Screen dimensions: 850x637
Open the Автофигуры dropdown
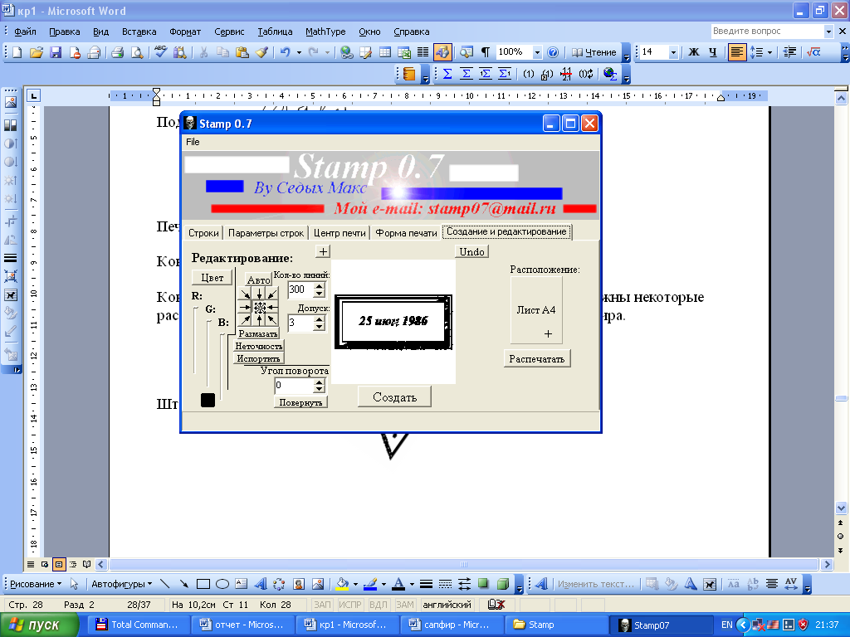coord(121,584)
